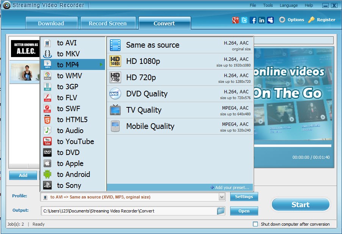Switch to the Record Screen tab
This screenshot has height=234, width=342.
tap(108, 23)
